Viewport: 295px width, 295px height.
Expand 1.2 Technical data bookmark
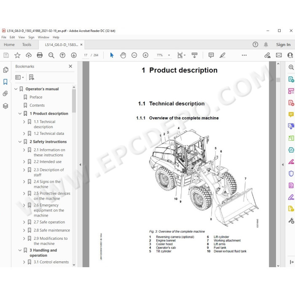(x=24, y=134)
